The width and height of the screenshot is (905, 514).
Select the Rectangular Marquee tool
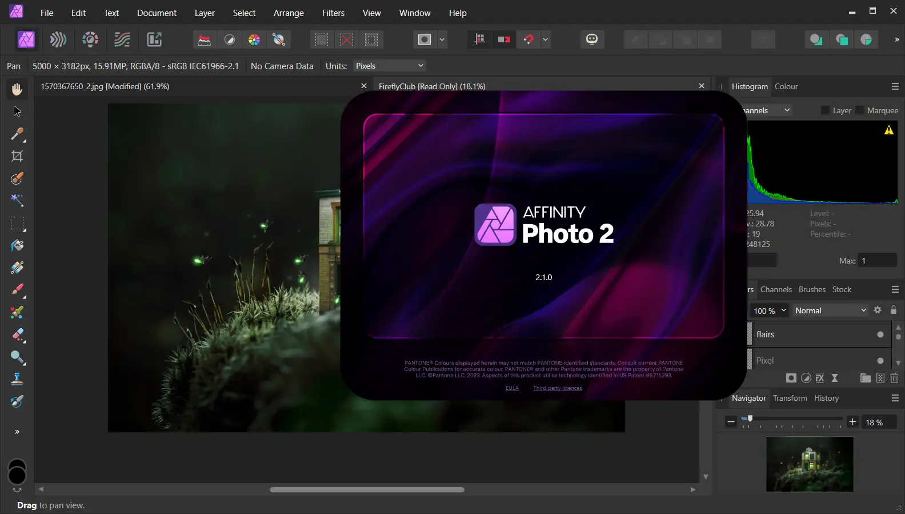click(x=17, y=224)
